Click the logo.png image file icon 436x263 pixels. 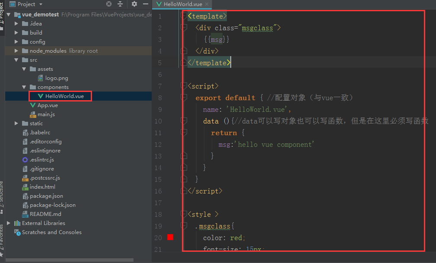pos(41,78)
